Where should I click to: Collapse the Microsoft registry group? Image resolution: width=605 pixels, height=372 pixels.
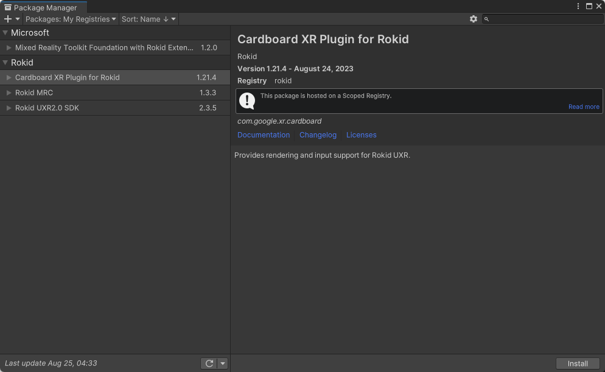(5, 33)
